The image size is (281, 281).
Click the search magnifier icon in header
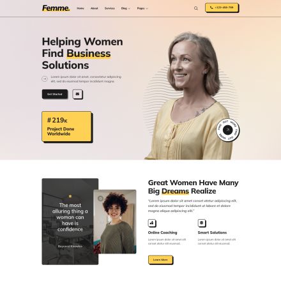pos(196,8)
